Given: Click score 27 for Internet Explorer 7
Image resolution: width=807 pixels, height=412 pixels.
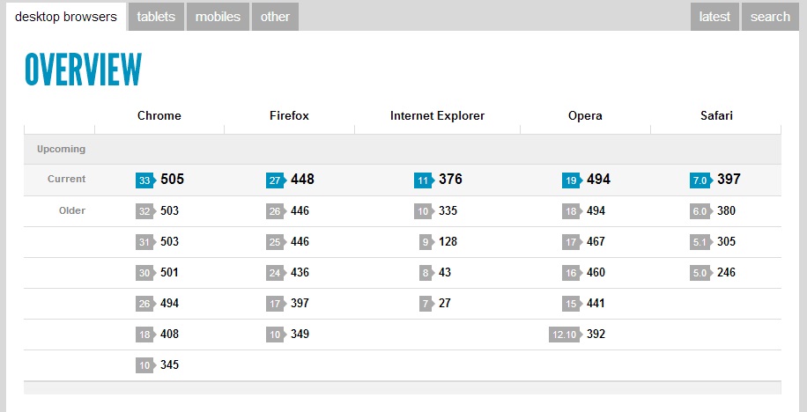Looking at the screenshot, I should point(445,304).
